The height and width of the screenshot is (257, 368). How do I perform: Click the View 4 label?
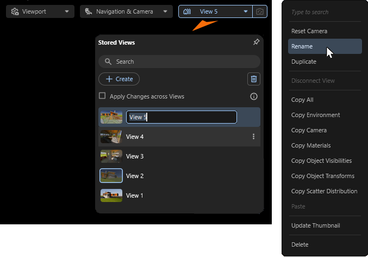(135, 137)
